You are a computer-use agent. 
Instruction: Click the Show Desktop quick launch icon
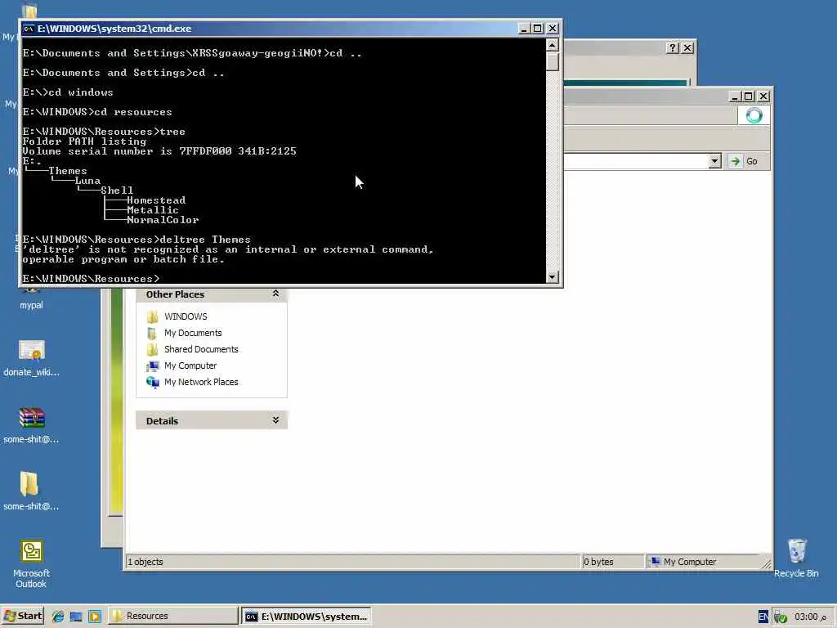coord(76,617)
